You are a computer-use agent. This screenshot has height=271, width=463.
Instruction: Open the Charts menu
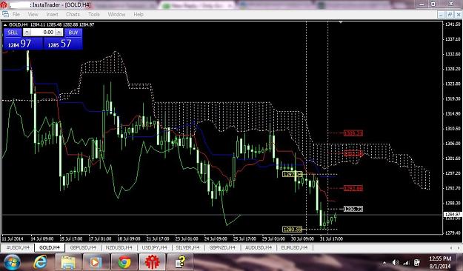(73, 14)
